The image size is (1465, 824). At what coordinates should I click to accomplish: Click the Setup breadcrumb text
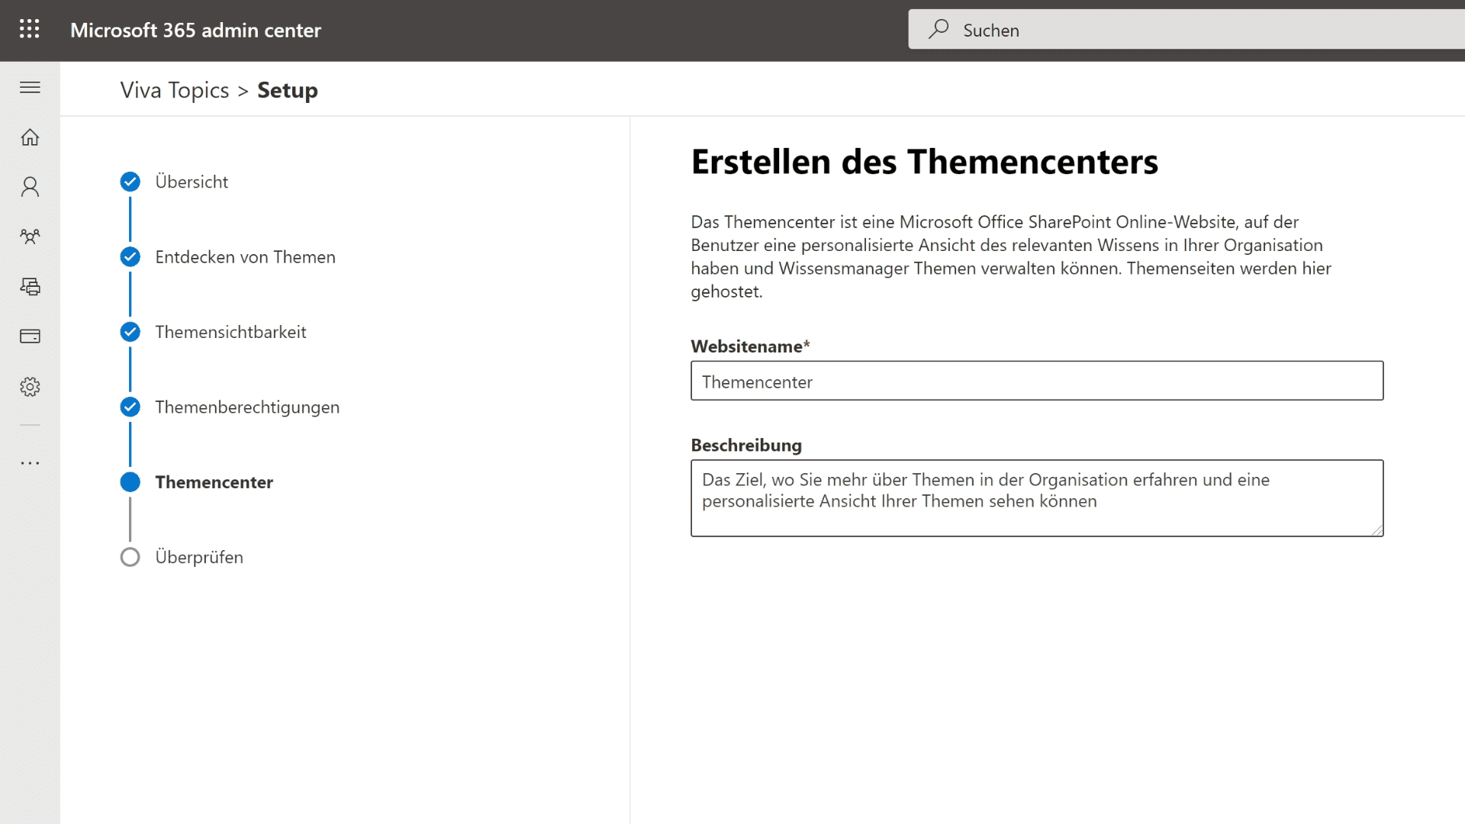point(287,90)
